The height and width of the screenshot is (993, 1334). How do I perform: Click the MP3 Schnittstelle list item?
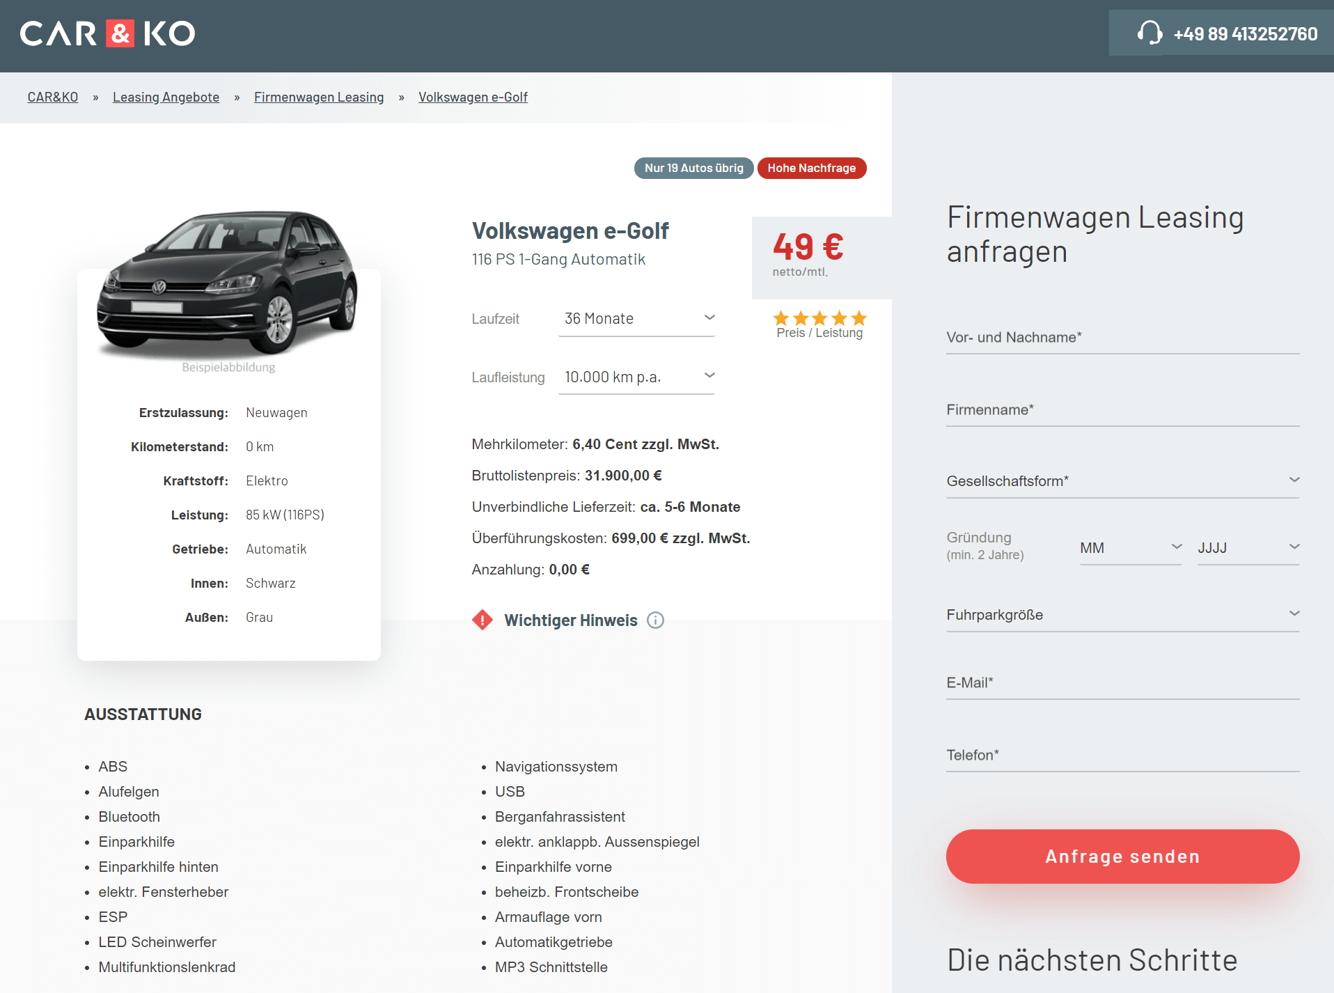(x=551, y=967)
